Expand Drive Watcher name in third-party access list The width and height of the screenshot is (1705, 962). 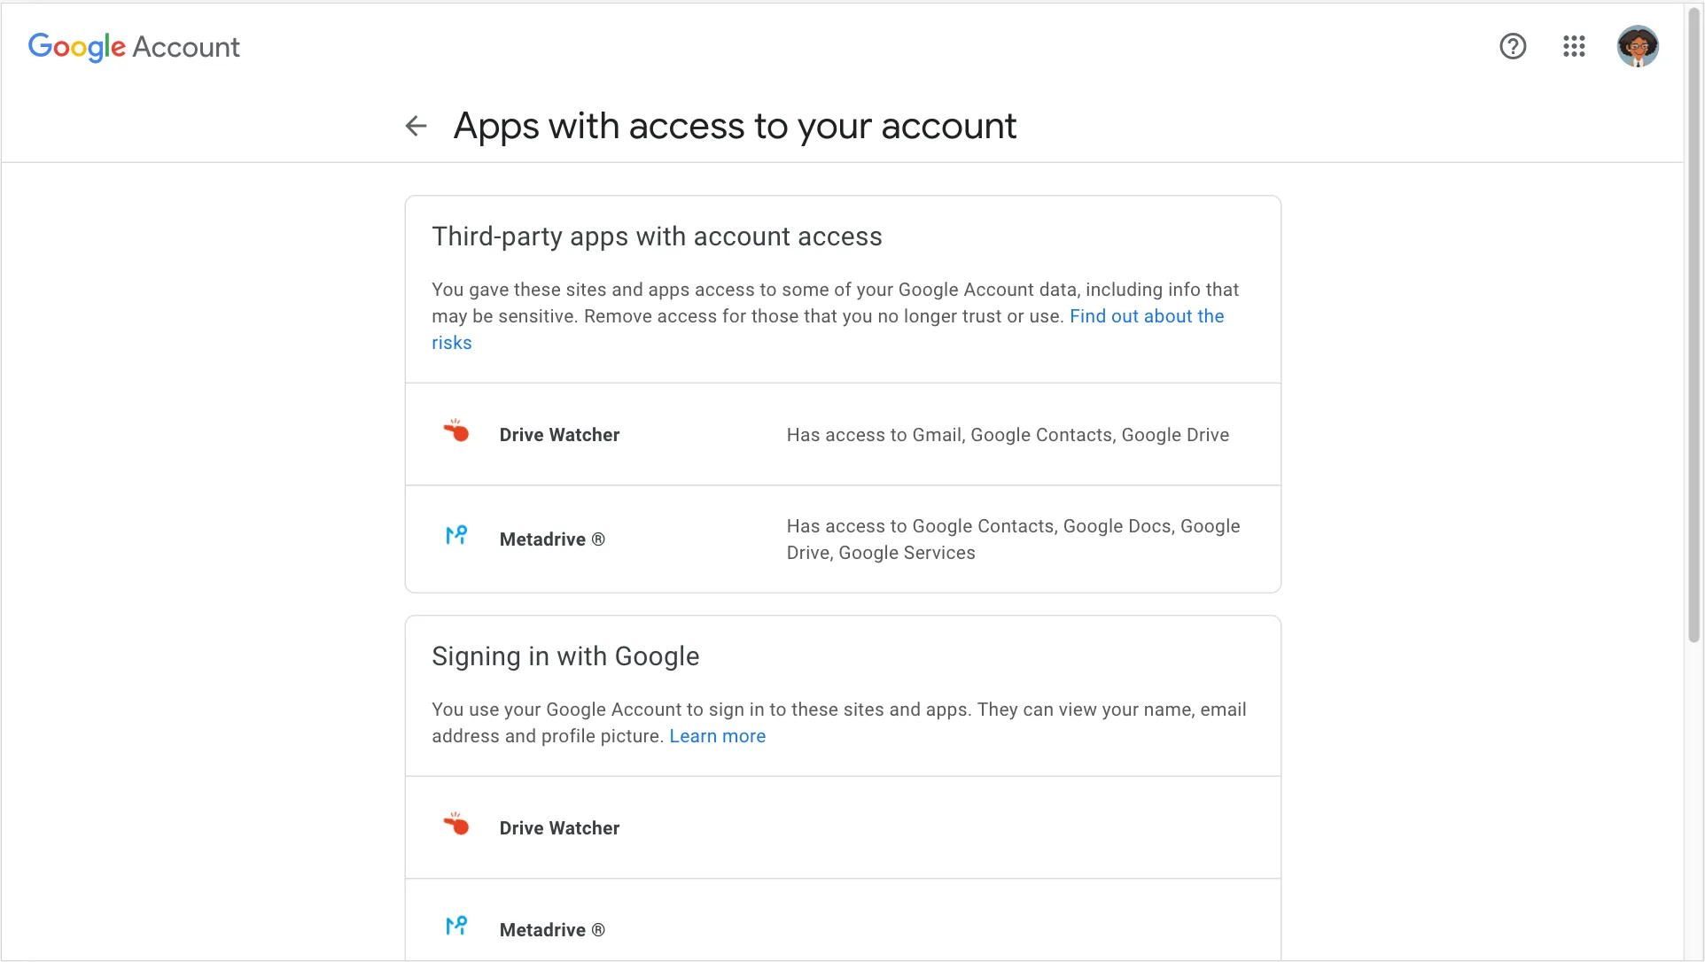(x=559, y=435)
